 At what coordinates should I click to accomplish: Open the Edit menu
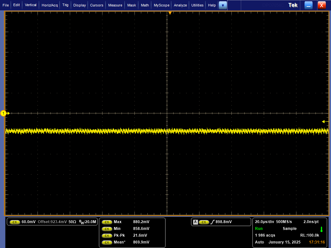pos(16,5)
